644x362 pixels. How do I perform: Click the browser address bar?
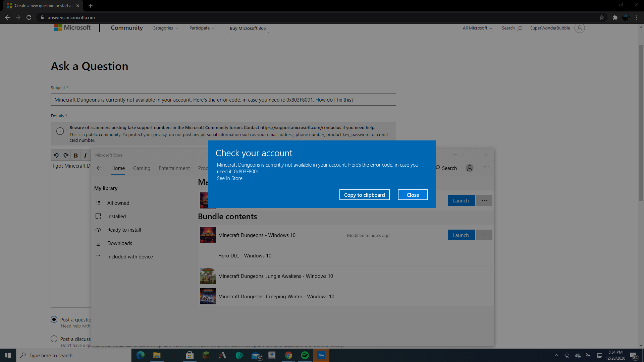point(319,17)
